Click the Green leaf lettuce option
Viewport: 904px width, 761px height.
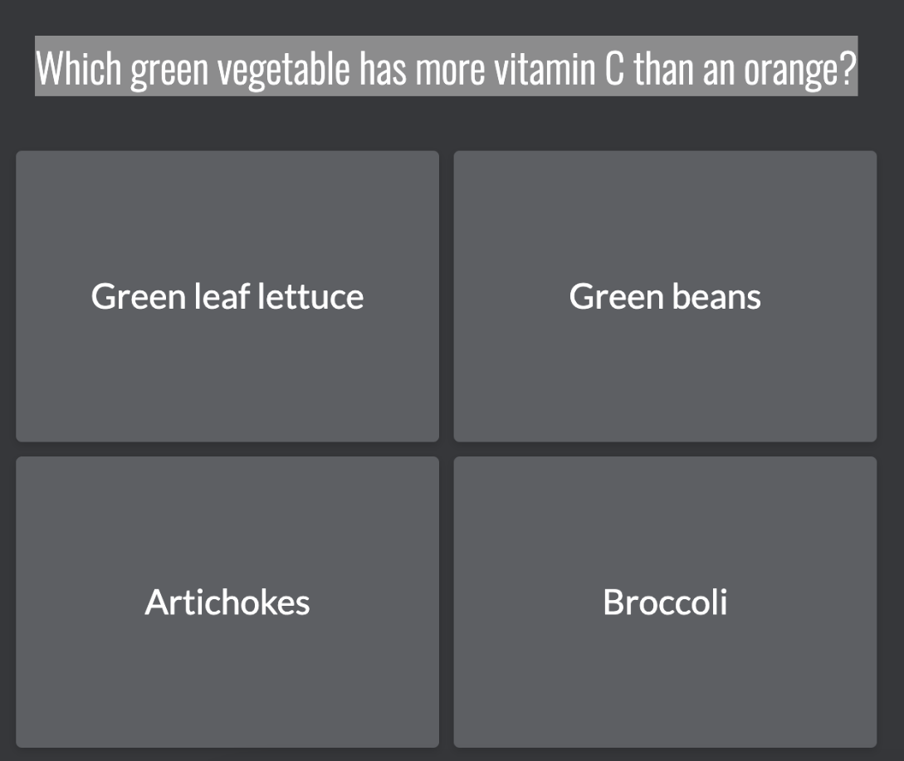pos(227,296)
